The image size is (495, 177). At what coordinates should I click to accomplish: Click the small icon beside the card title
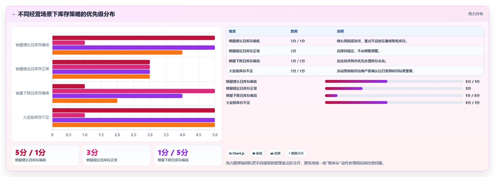(13, 14)
